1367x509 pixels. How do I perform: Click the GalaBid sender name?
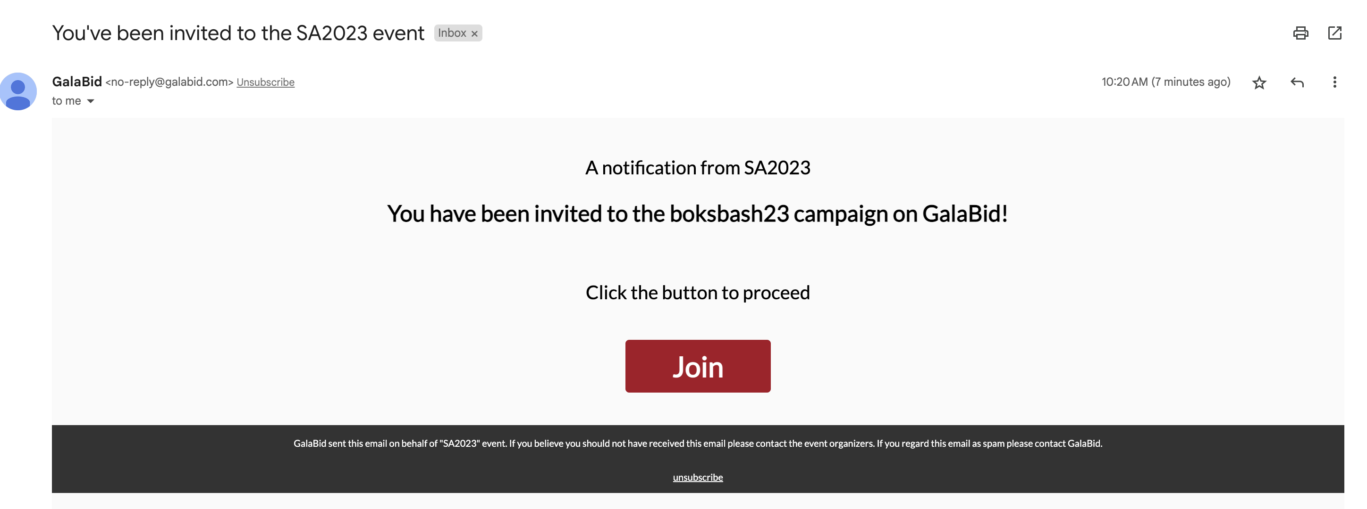tap(77, 82)
